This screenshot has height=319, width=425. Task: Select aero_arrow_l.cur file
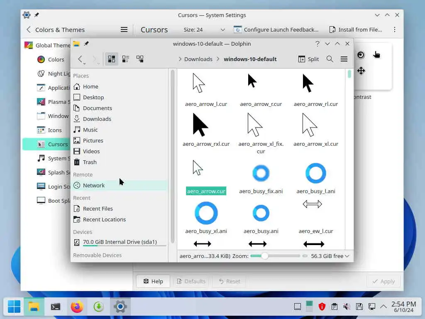(x=206, y=90)
